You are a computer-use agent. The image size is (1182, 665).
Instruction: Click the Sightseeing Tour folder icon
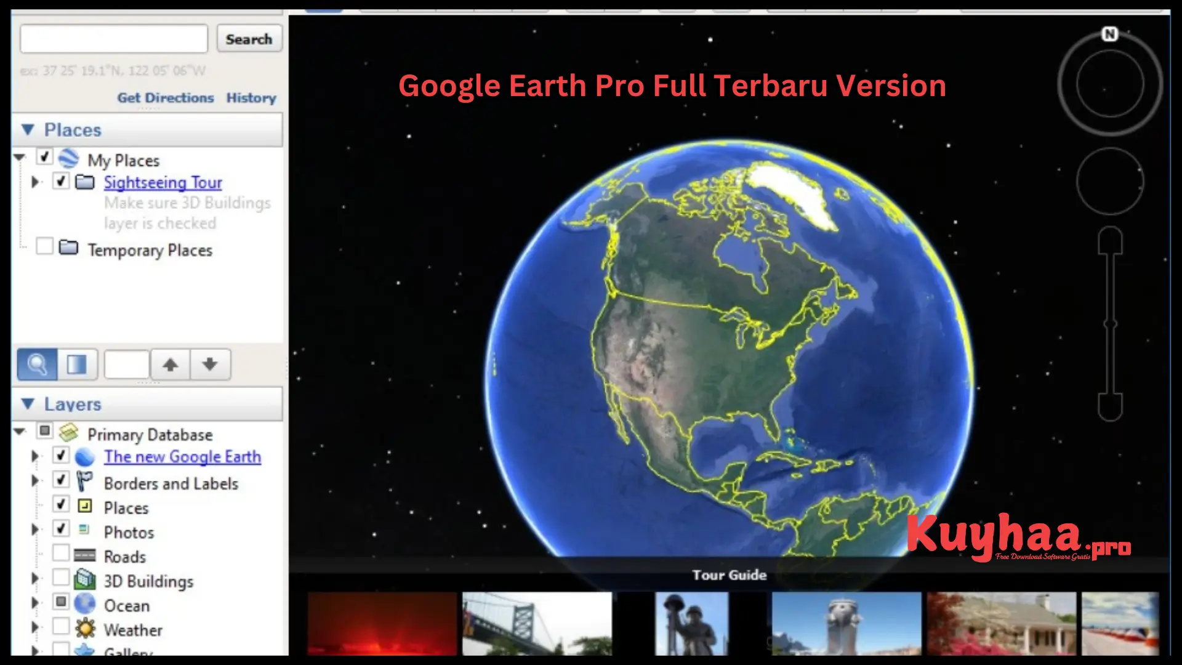(x=85, y=182)
